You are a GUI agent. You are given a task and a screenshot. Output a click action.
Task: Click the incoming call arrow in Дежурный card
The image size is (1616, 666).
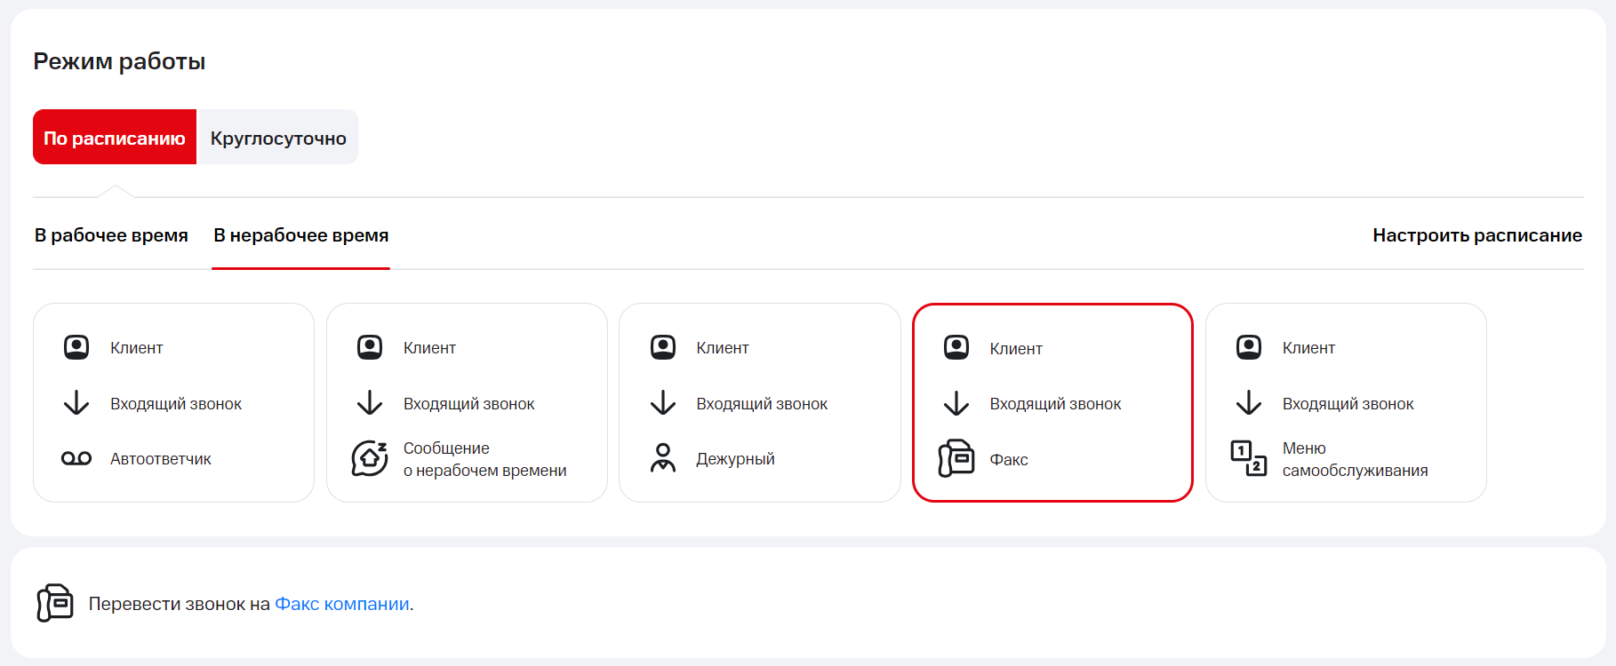pos(662,403)
